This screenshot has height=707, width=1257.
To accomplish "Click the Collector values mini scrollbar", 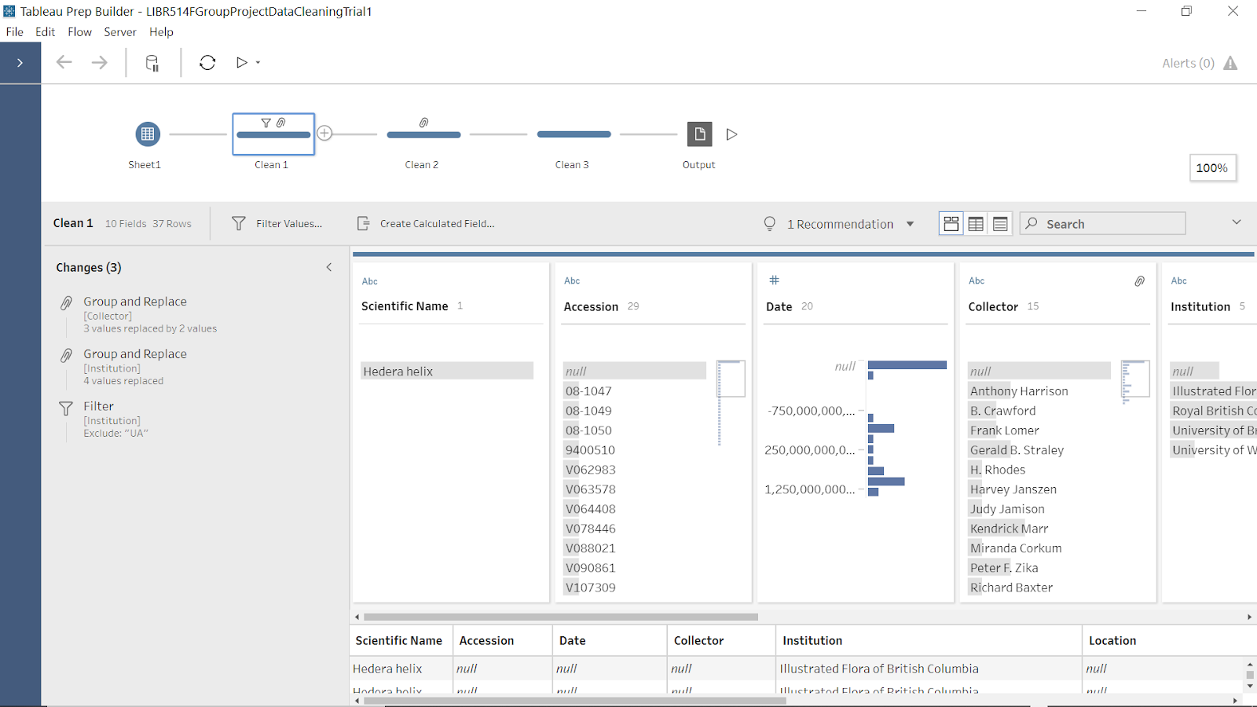I will [x=1135, y=379].
